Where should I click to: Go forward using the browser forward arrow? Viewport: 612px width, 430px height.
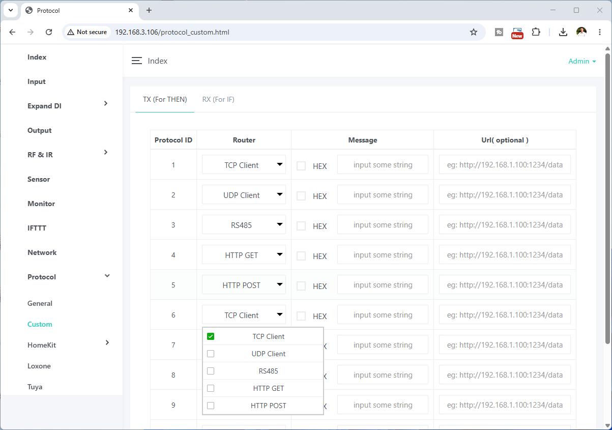pos(31,32)
